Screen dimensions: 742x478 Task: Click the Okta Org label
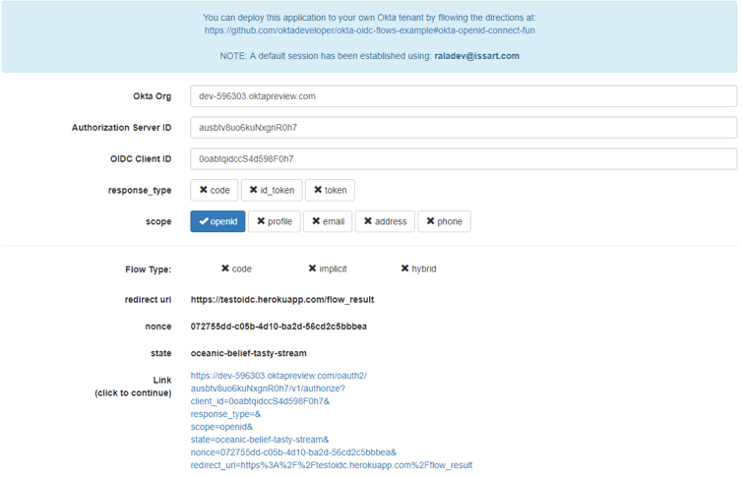[x=152, y=96]
